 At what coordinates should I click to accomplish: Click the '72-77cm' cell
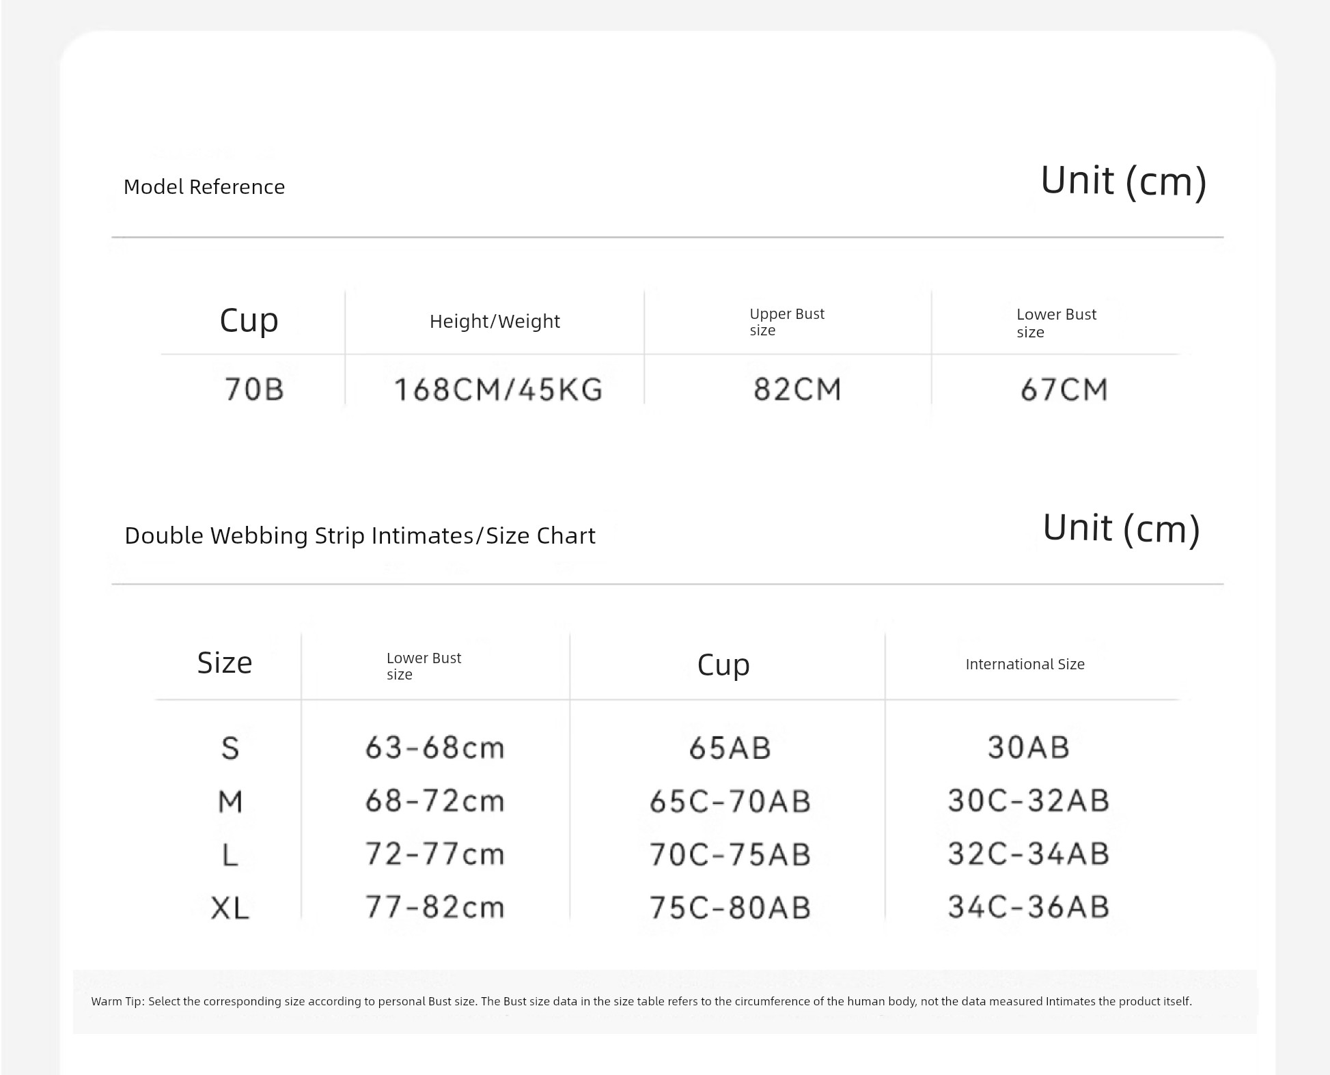tap(435, 854)
